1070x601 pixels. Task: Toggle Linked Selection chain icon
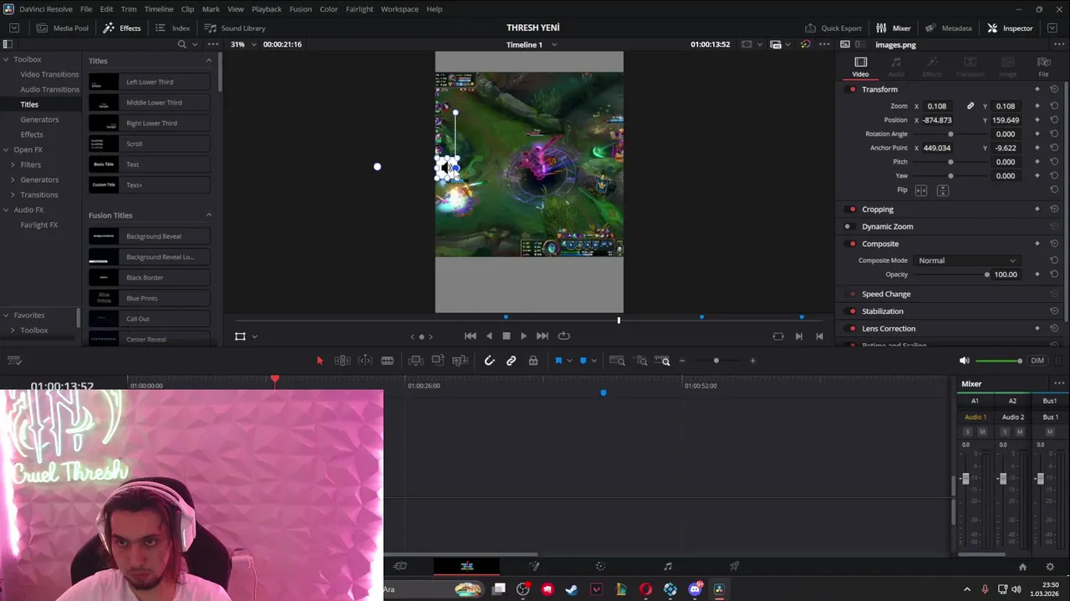(x=512, y=361)
